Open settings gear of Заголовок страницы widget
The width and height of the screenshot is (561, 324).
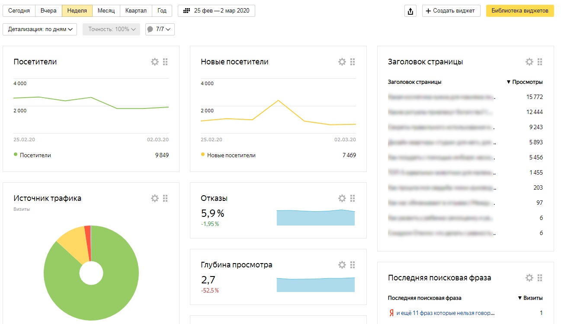point(529,62)
